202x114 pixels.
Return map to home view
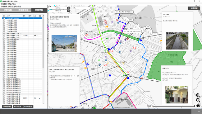click(198, 105)
